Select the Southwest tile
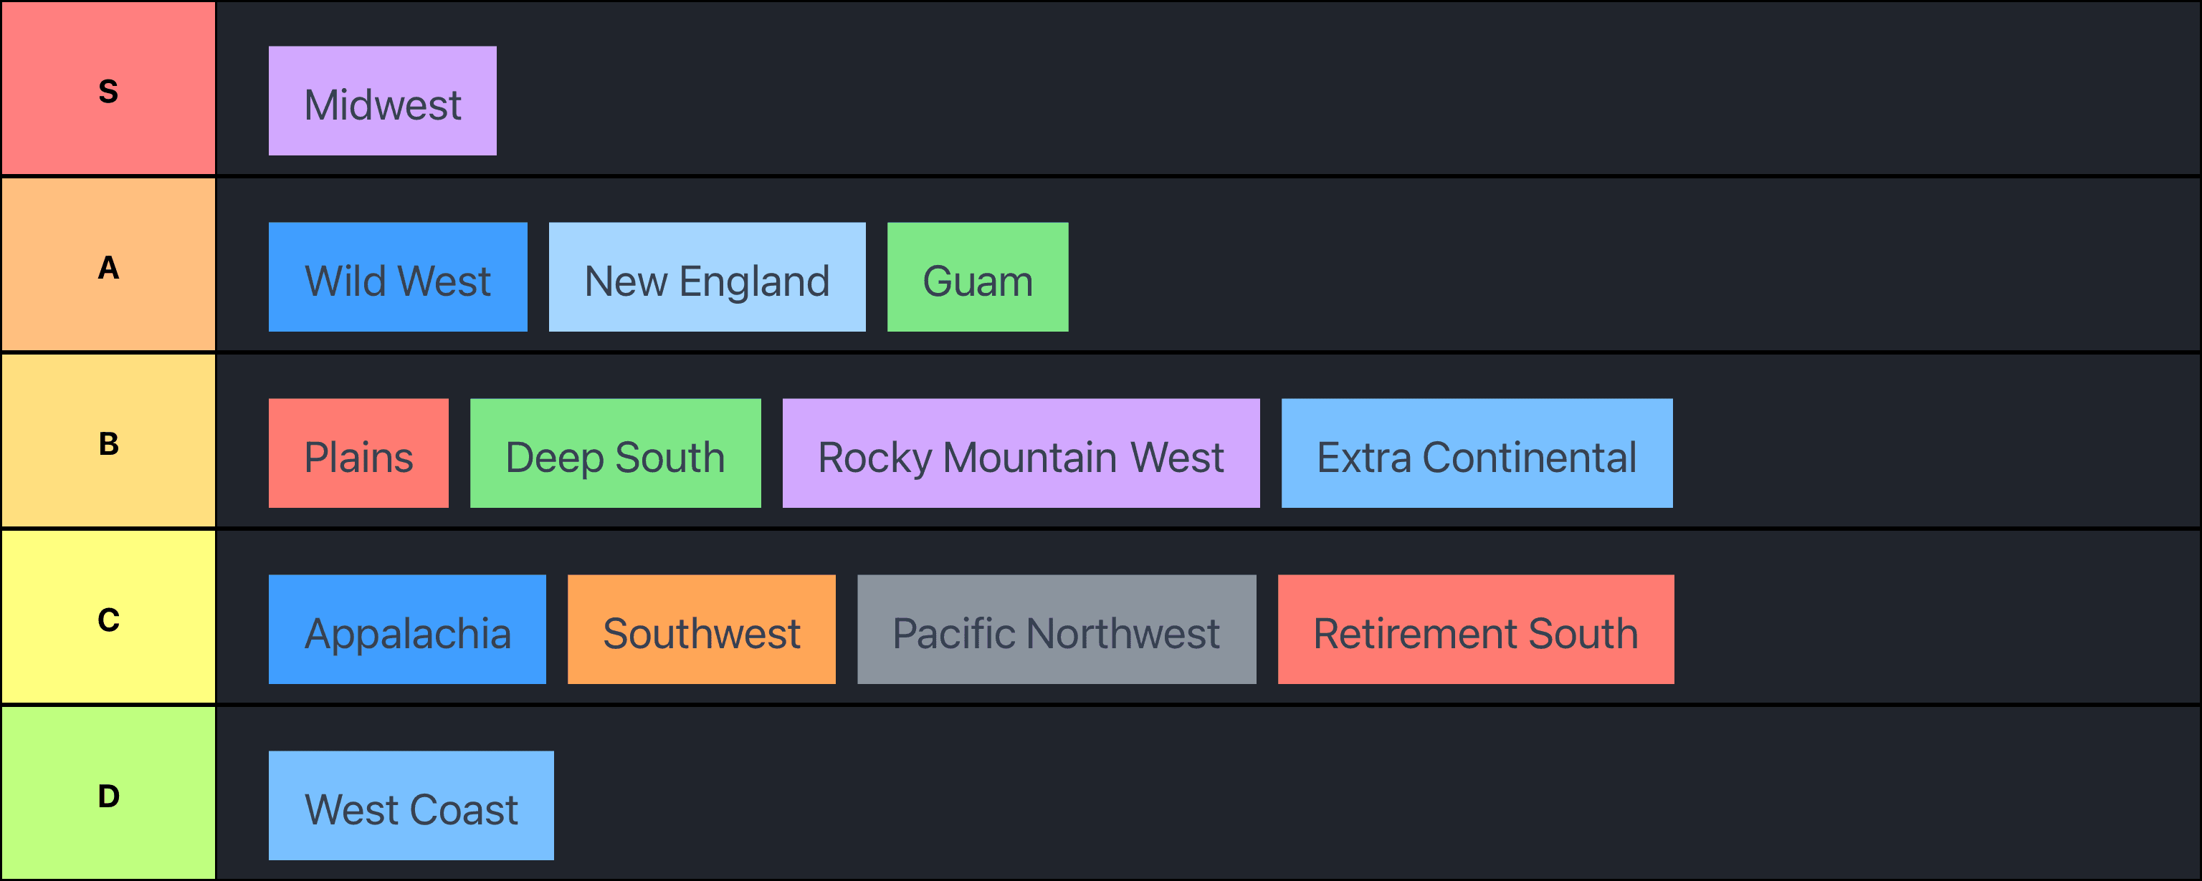 [x=701, y=629]
